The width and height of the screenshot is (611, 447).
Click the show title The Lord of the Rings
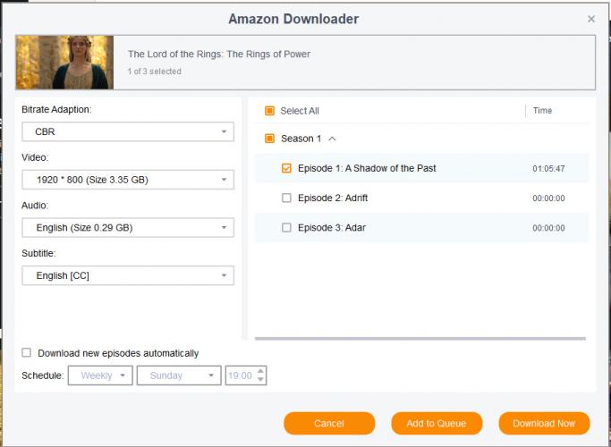(219, 54)
